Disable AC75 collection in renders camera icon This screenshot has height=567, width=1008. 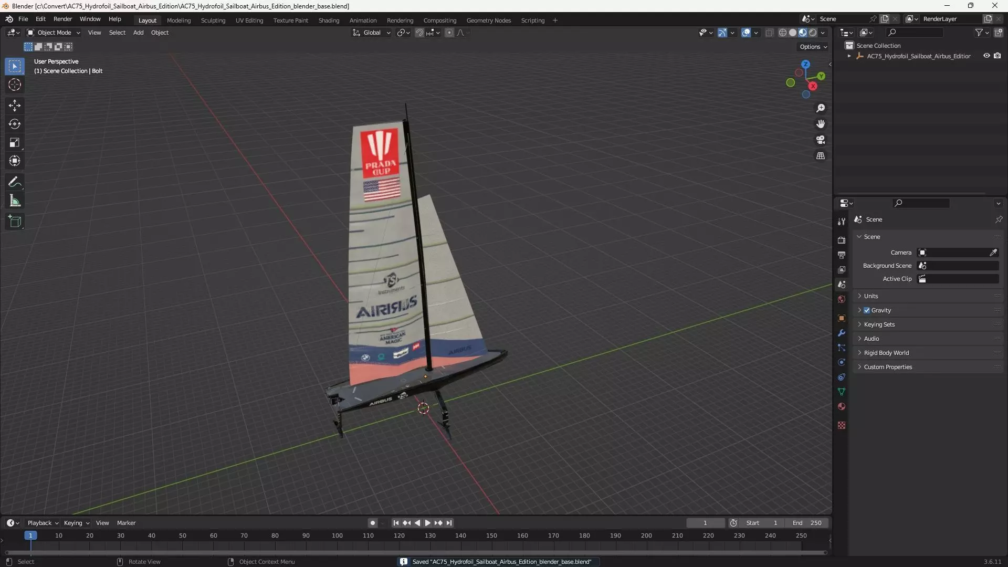point(997,56)
